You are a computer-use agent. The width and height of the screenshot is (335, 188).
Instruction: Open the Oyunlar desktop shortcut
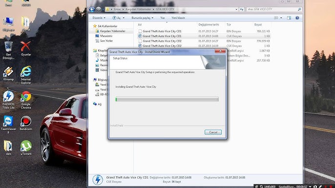pos(26,49)
